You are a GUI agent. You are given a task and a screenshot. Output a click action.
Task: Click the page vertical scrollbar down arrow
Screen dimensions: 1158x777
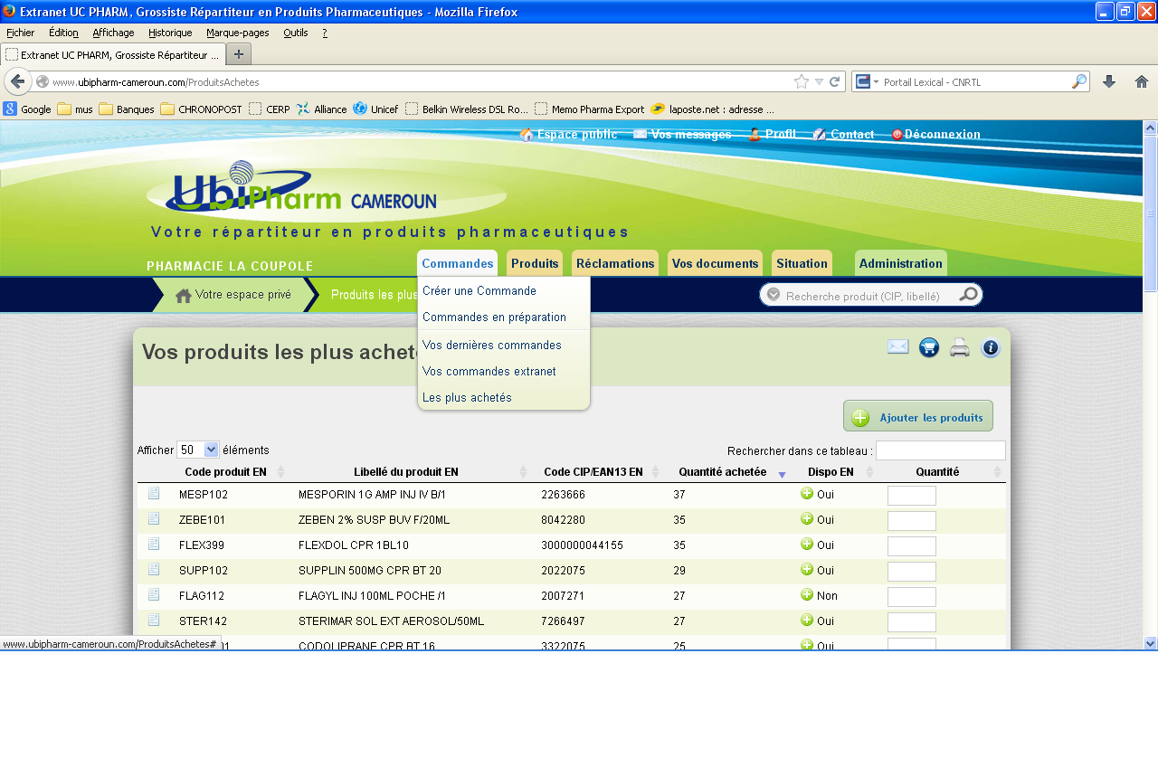(1150, 643)
